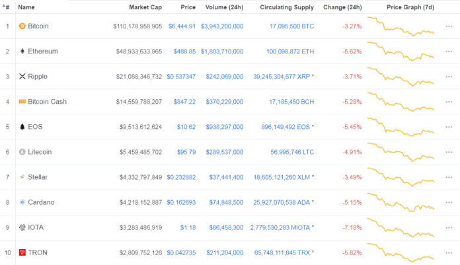This screenshot has width=460, height=265.
Task: Click the Bitcoin coin logo icon
Action: coord(22,26)
